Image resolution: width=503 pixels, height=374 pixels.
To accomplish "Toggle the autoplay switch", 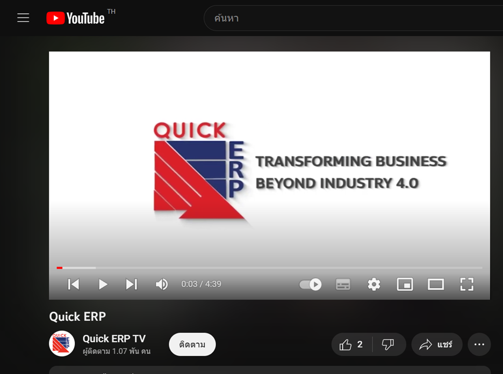I will pyautogui.click(x=311, y=284).
